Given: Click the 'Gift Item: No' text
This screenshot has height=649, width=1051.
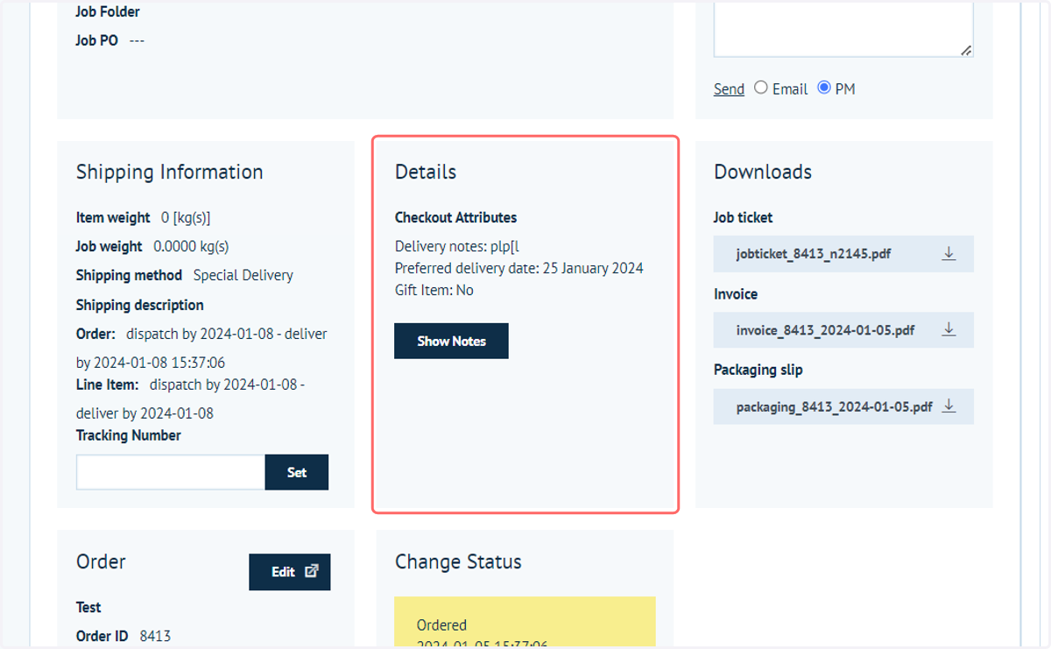Looking at the screenshot, I should 434,290.
